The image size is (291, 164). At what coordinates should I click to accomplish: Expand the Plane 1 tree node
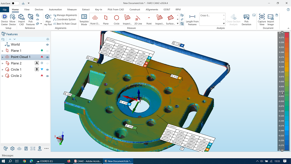point(3,51)
